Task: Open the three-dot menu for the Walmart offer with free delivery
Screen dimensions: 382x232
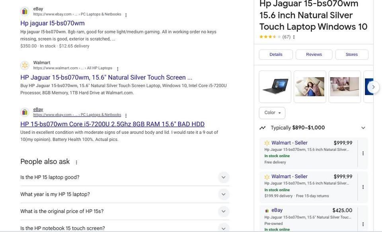Action: [x=363, y=153]
